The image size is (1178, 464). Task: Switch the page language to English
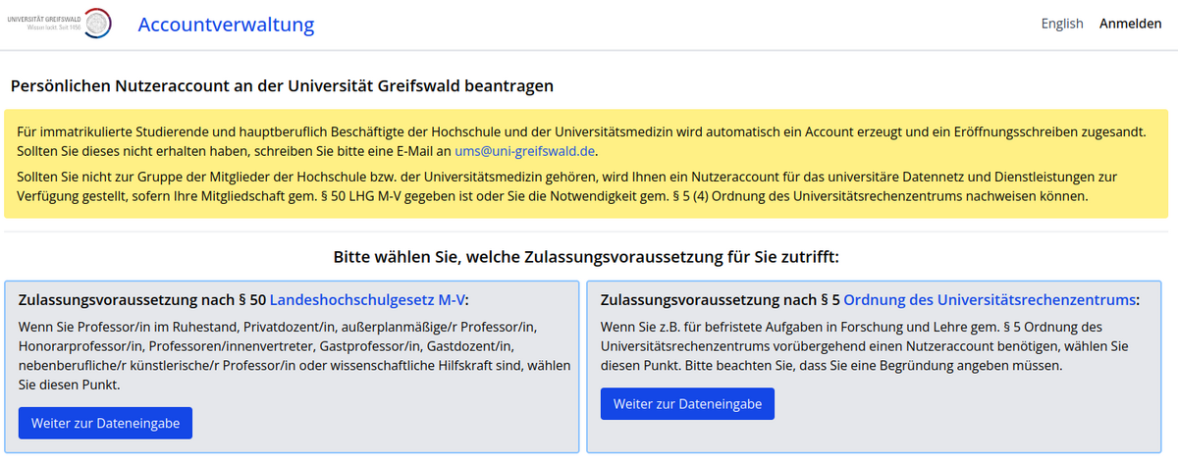(x=1061, y=24)
